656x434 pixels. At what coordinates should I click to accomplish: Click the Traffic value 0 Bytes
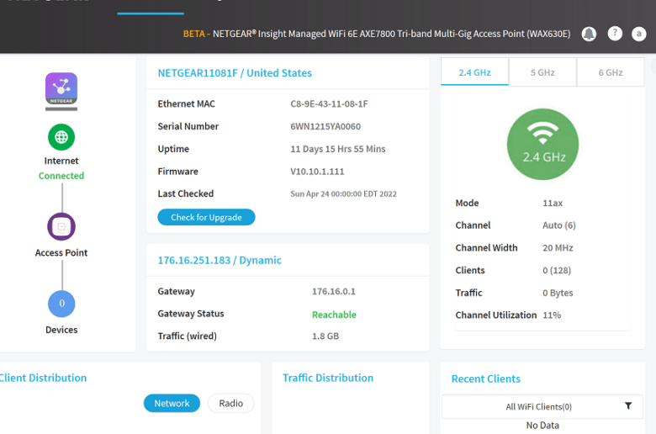tap(558, 293)
